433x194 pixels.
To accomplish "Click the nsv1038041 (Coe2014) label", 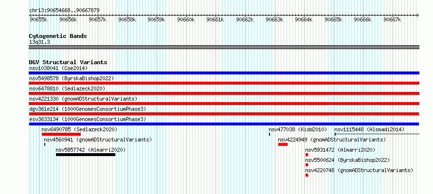I will pyautogui.click(x=58, y=68).
